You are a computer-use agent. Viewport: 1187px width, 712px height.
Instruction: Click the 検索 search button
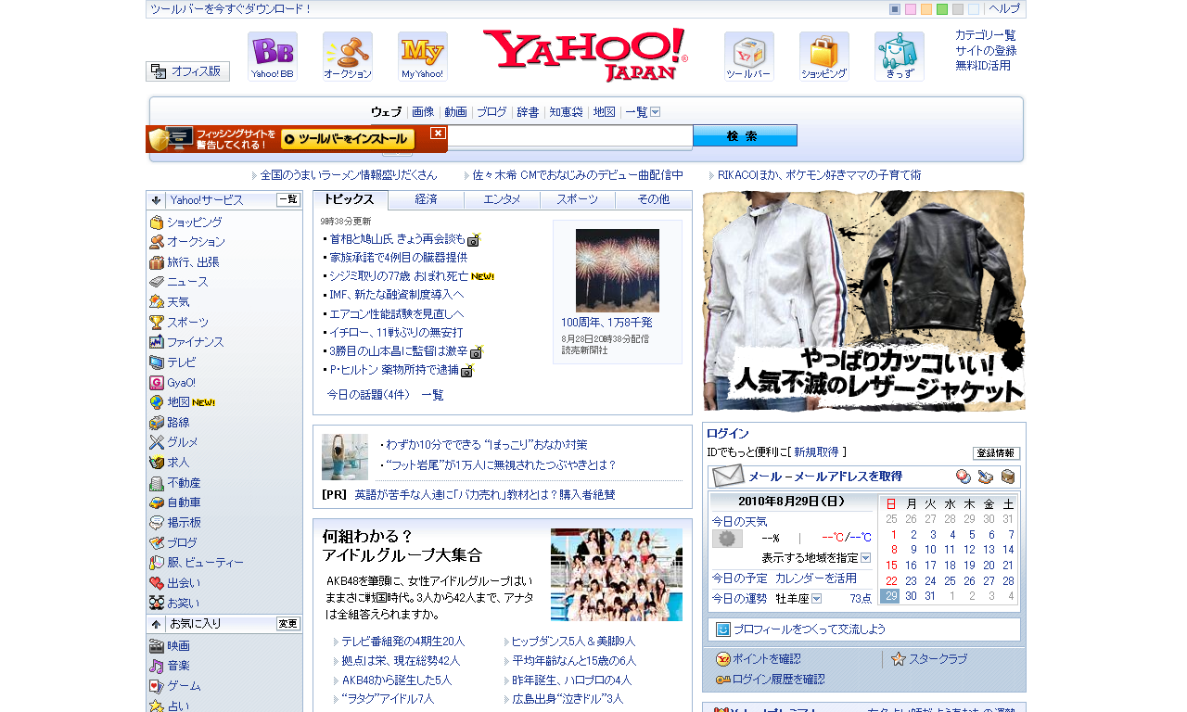tap(745, 135)
